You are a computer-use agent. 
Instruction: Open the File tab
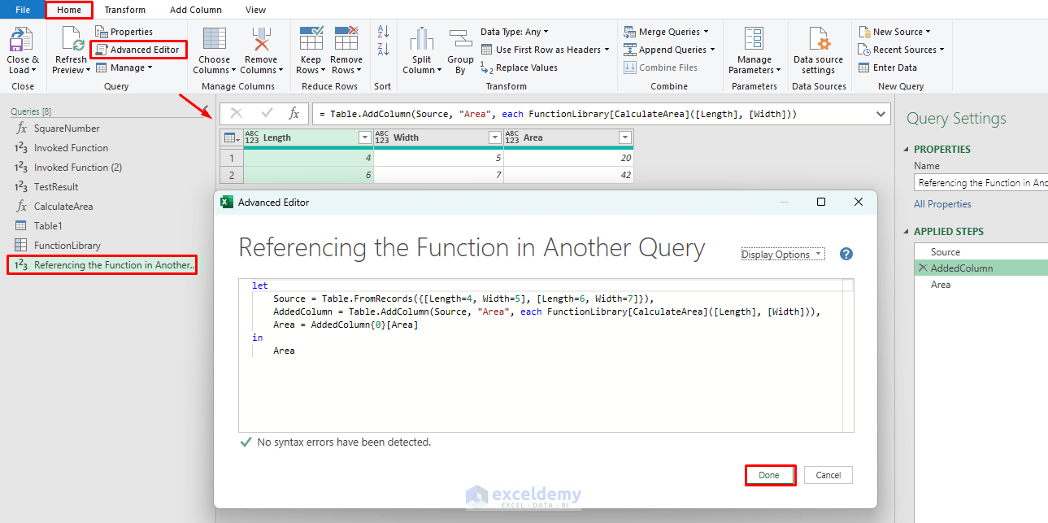click(22, 10)
